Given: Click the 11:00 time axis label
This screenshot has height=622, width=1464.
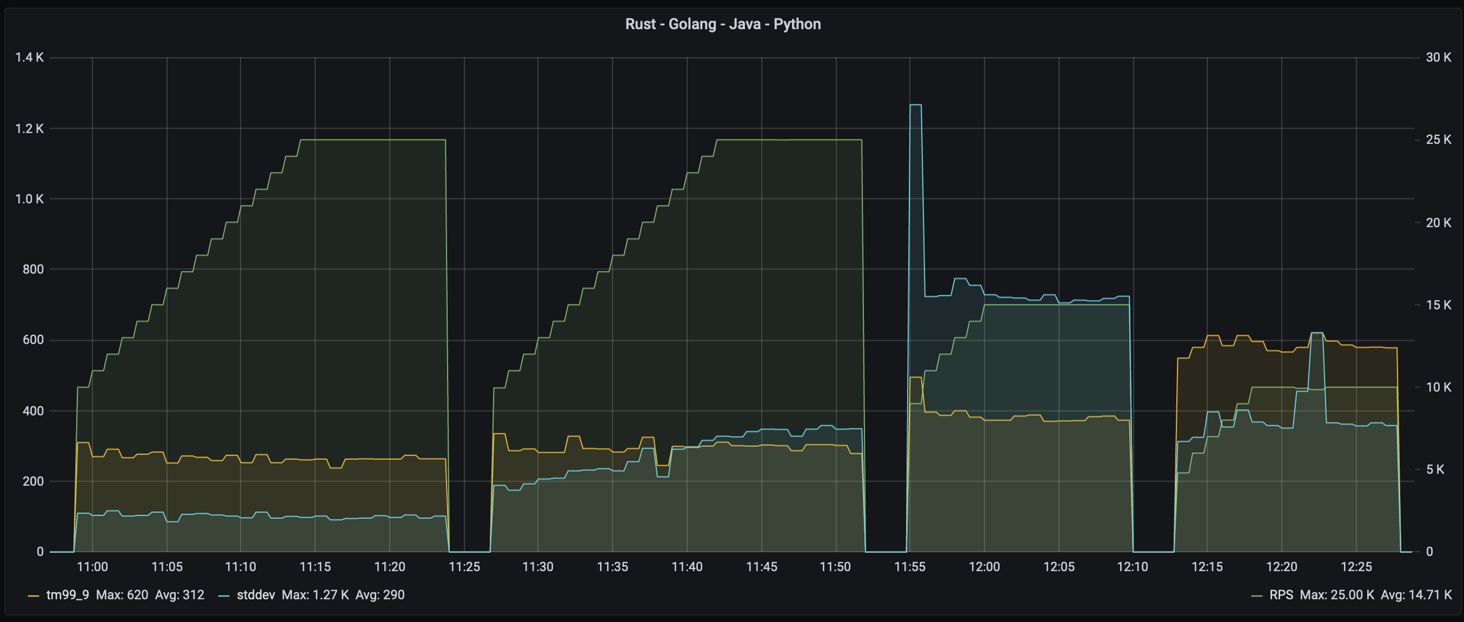Looking at the screenshot, I should tap(92, 566).
